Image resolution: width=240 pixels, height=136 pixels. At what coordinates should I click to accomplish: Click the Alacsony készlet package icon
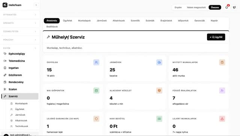[x=159, y=91]
